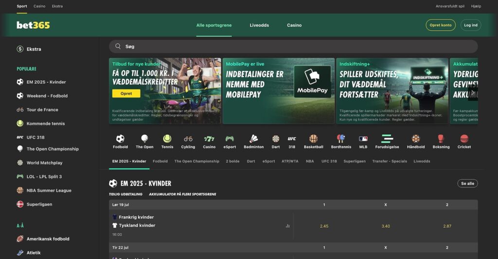Switch to the top Ekstra tab
The width and height of the screenshot is (498, 259).
click(57, 6)
